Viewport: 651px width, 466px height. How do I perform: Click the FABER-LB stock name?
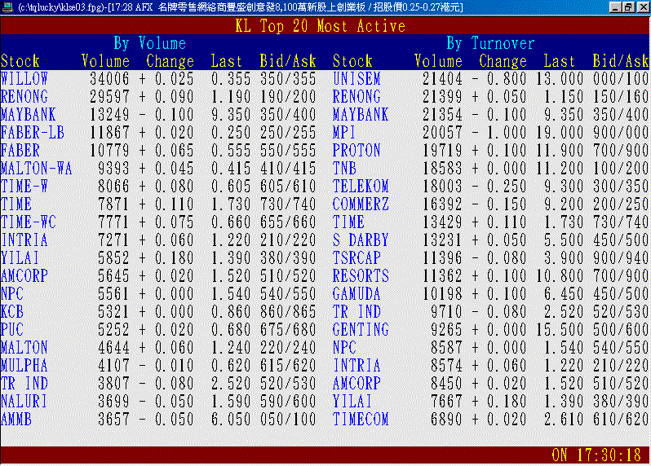[33, 133]
